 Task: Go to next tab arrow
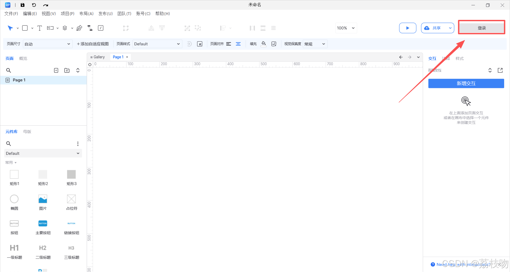(410, 57)
